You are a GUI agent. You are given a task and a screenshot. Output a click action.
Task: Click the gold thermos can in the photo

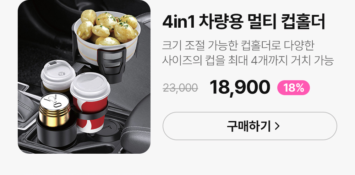54,110
